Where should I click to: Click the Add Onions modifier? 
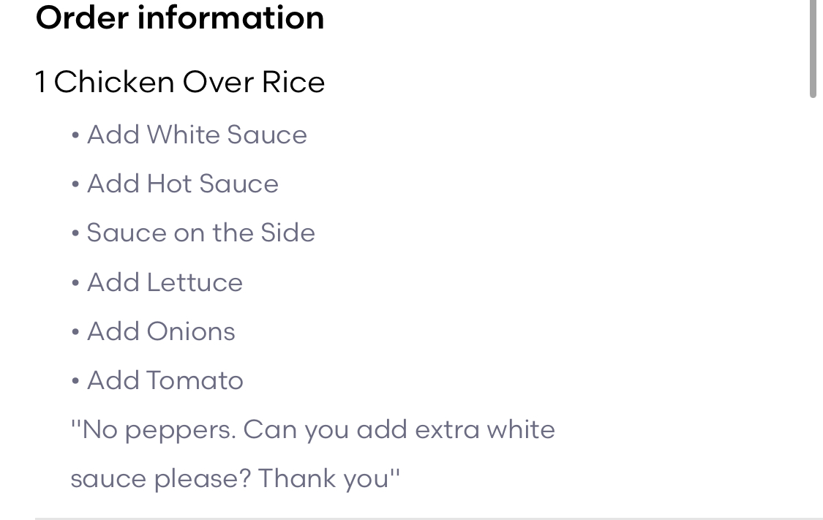[x=161, y=331]
